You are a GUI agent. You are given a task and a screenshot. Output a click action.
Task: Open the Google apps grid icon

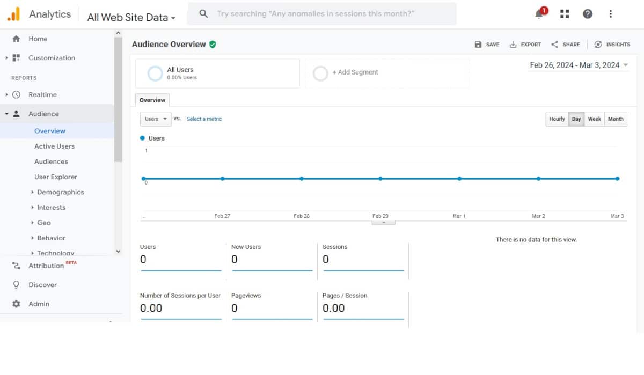pos(564,13)
